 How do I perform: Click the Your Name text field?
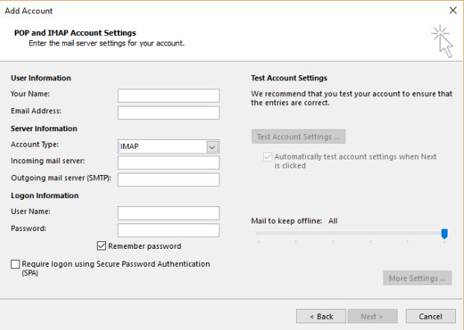coord(169,95)
